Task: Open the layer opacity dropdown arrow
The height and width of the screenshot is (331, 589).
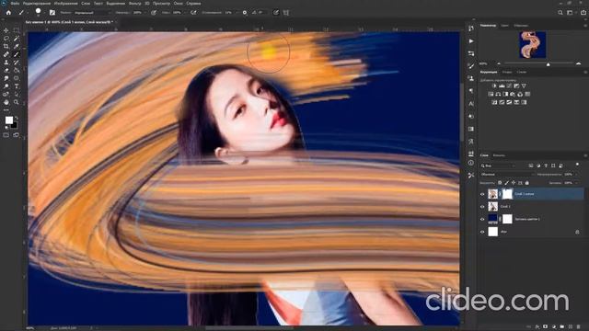Action: (x=575, y=175)
